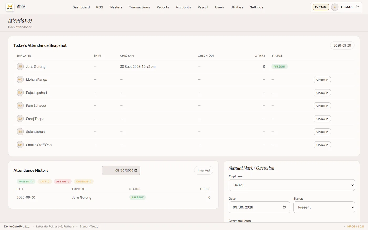Check in Selena shahi
Image resolution: width=368 pixels, height=230 pixels.
322,132
